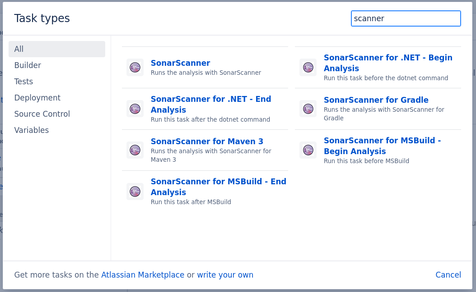
Task: Pick the plain SonarScanner task title
Action: click(180, 63)
